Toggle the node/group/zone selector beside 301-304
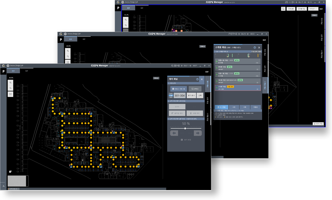This screenshot has width=332, height=200. pos(171,95)
